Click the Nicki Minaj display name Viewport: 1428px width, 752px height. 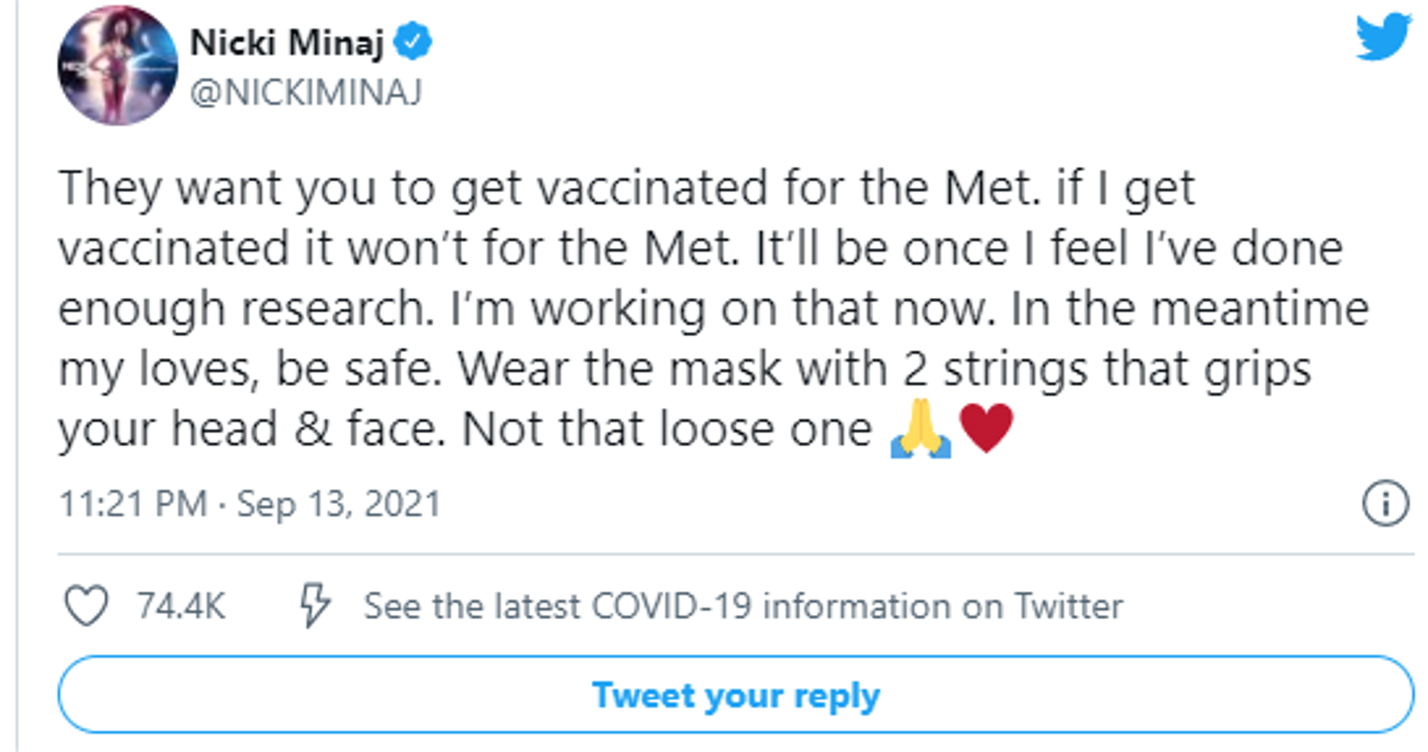point(287,43)
